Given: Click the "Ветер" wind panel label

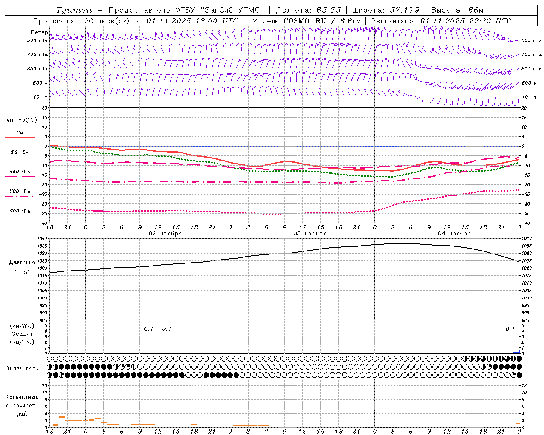Looking at the screenshot, I should 39,32.
